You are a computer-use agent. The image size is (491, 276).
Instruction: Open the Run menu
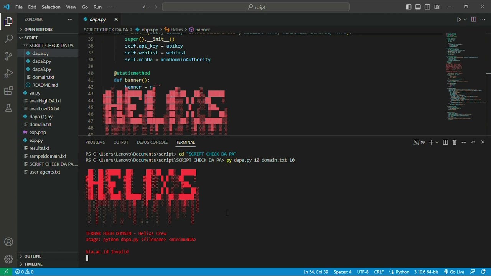97,7
